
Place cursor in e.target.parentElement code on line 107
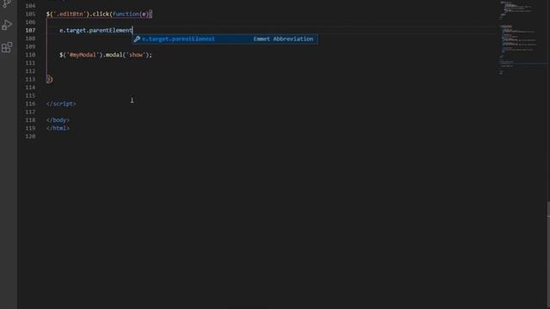pyautogui.click(x=95, y=31)
